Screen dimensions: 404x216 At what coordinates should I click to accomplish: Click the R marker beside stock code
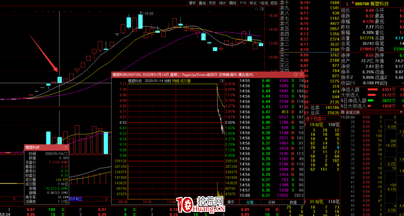pyautogui.click(x=353, y=3)
